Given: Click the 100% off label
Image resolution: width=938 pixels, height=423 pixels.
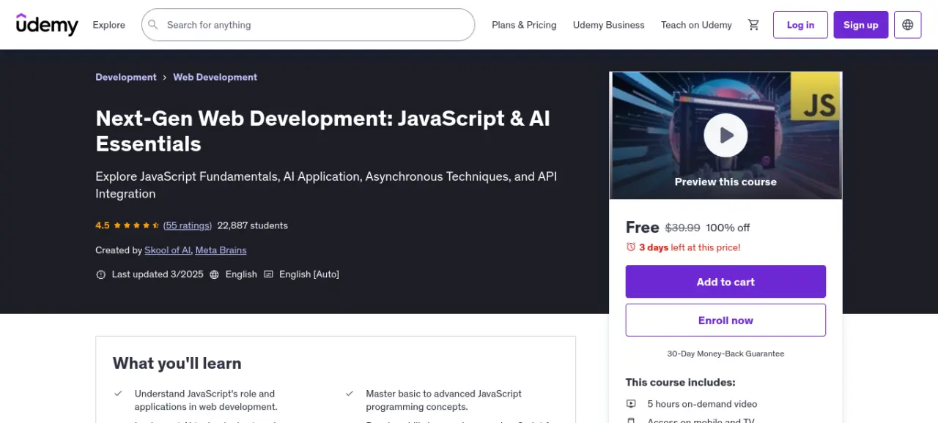Looking at the screenshot, I should 728,228.
